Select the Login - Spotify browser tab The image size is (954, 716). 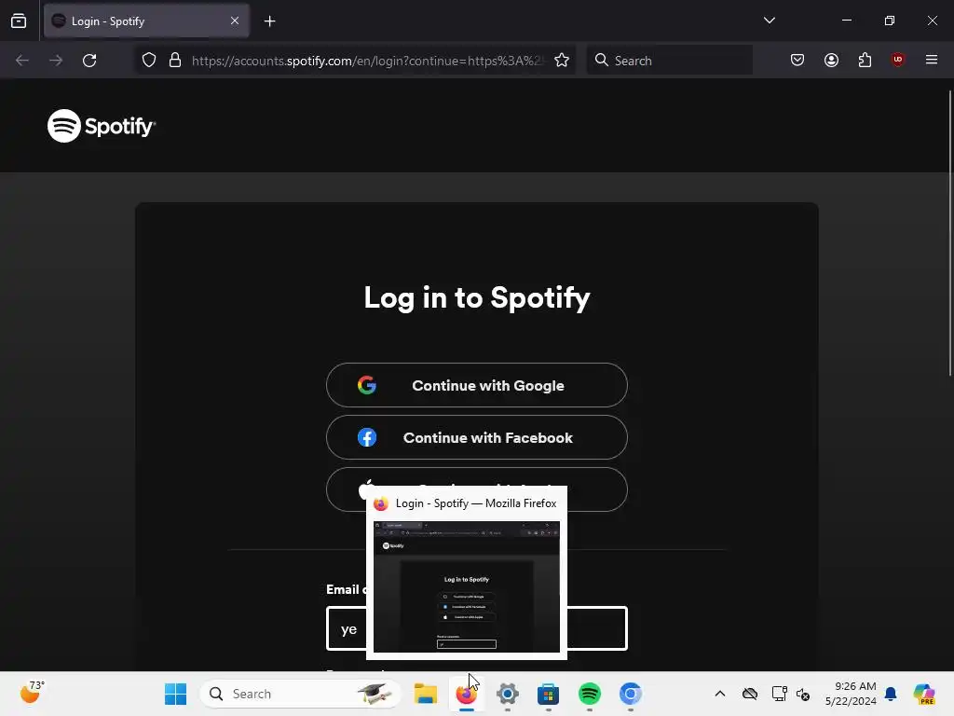point(146,21)
